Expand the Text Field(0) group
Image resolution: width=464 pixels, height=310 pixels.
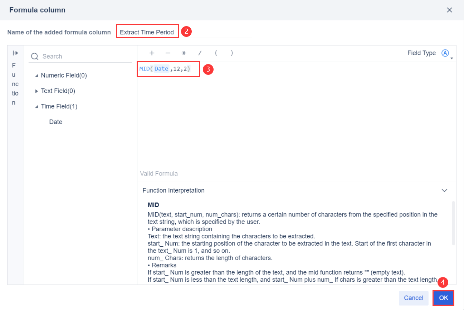pos(36,91)
